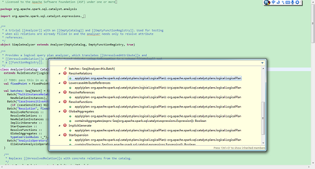Click the GlobalAggregates object icon
The image size is (315, 169).
click(65, 111)
